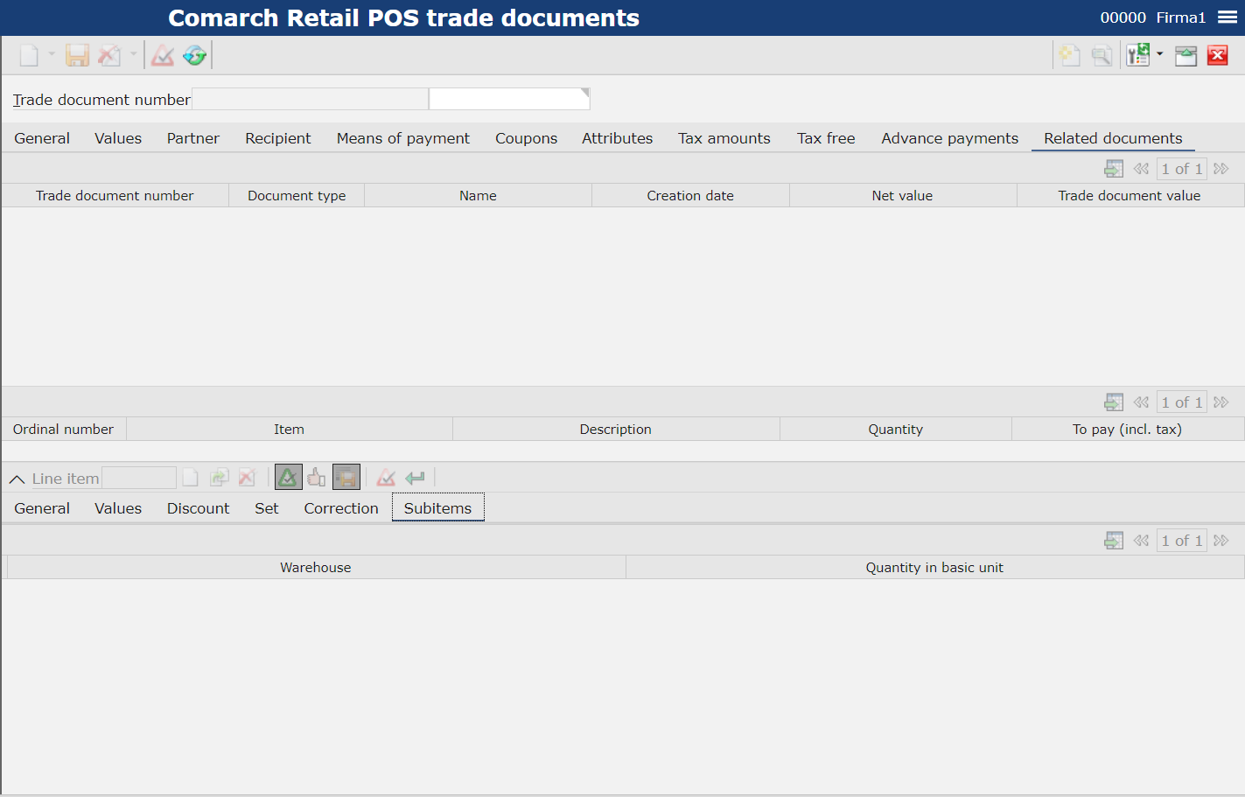Toggle the green triangle validate line item button
Image resolution: width=1245 pixels, height=797 pixels.
click(288, 478)
